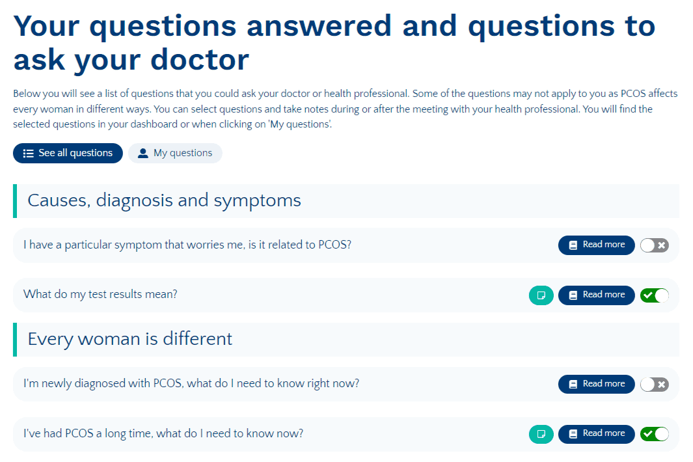This screenshot has width=693, height=462.
Task: Click the Causes, diagnosis and symptoms heading
Action: tap(164, 200)
